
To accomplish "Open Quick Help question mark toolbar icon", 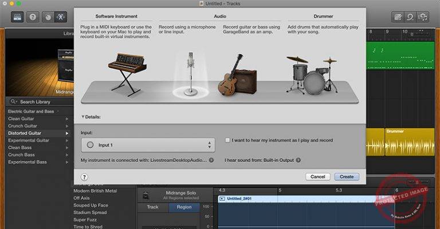I will [x=33, y=17].
